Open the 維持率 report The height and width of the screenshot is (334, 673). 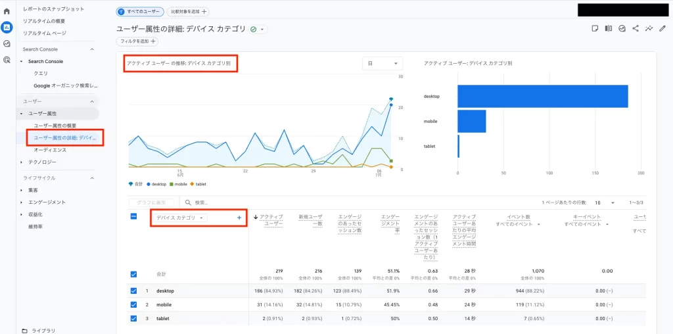coord(35,226)
